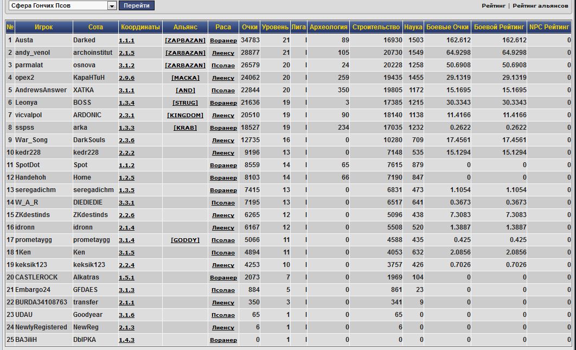
Task: Sort table by Очки column header
Action: click(249, 27)
